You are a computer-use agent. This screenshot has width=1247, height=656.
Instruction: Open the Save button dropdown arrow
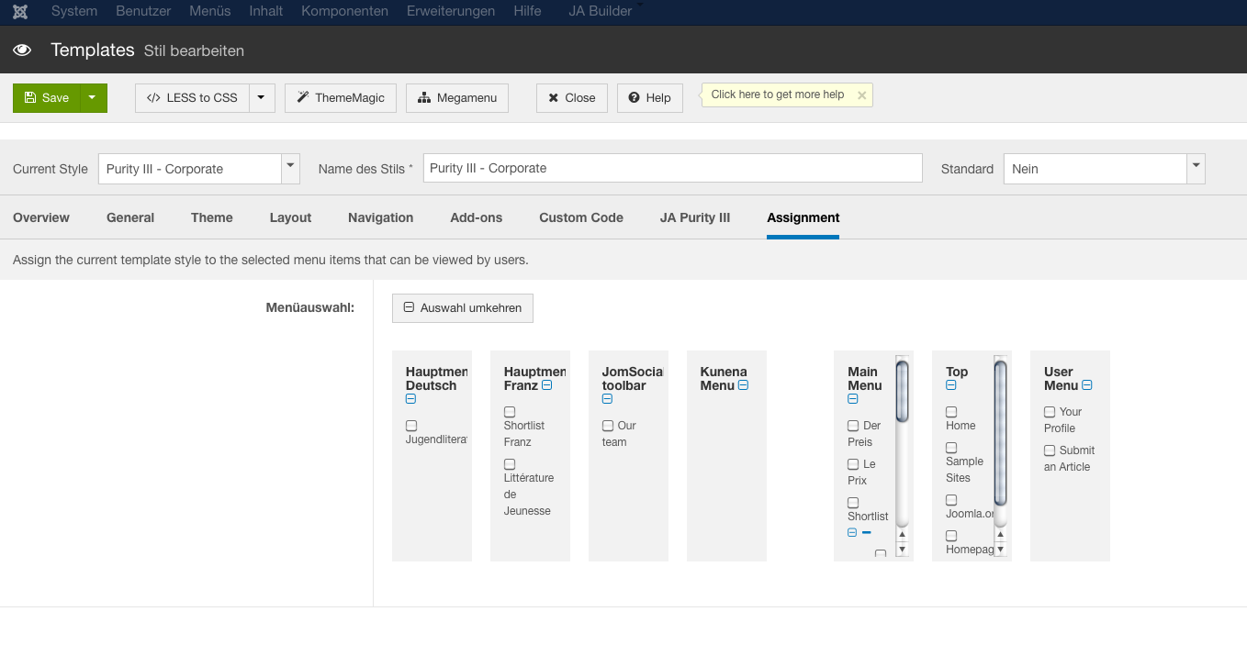point(93,98)
